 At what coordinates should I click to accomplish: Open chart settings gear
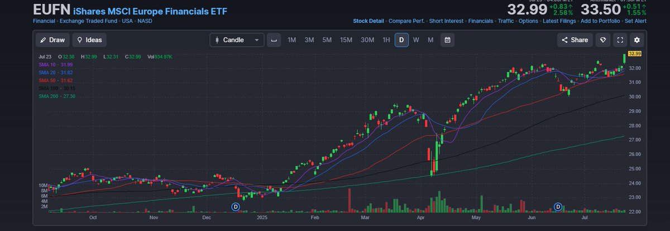[x=638, y=40]
